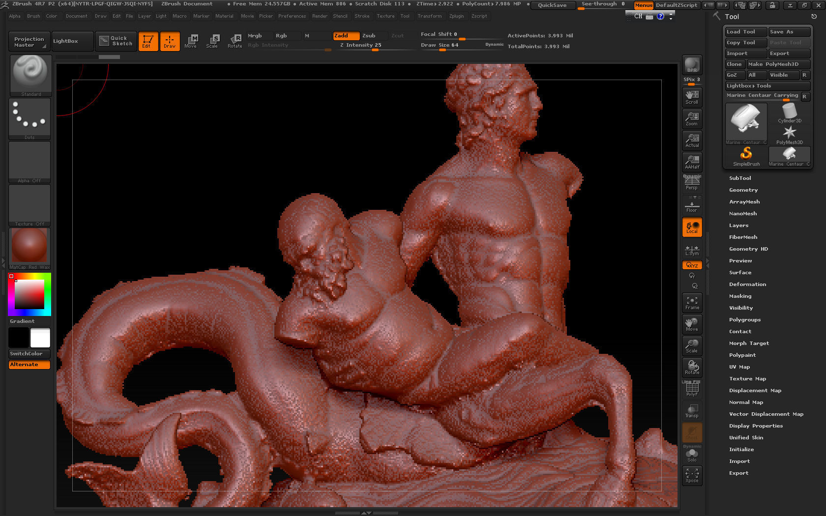Select the black secondary color swatch
The height and width of the screenshot is (516, 826).
point(19,338)
